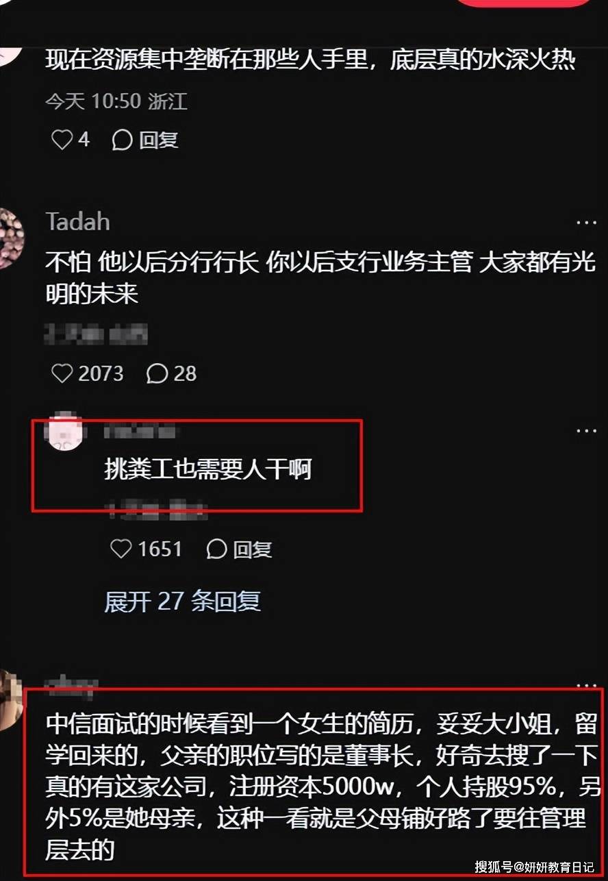Open more options for the 挑粪工 reply
Viewport: 608px width, 881px height.
pos(586,431)
